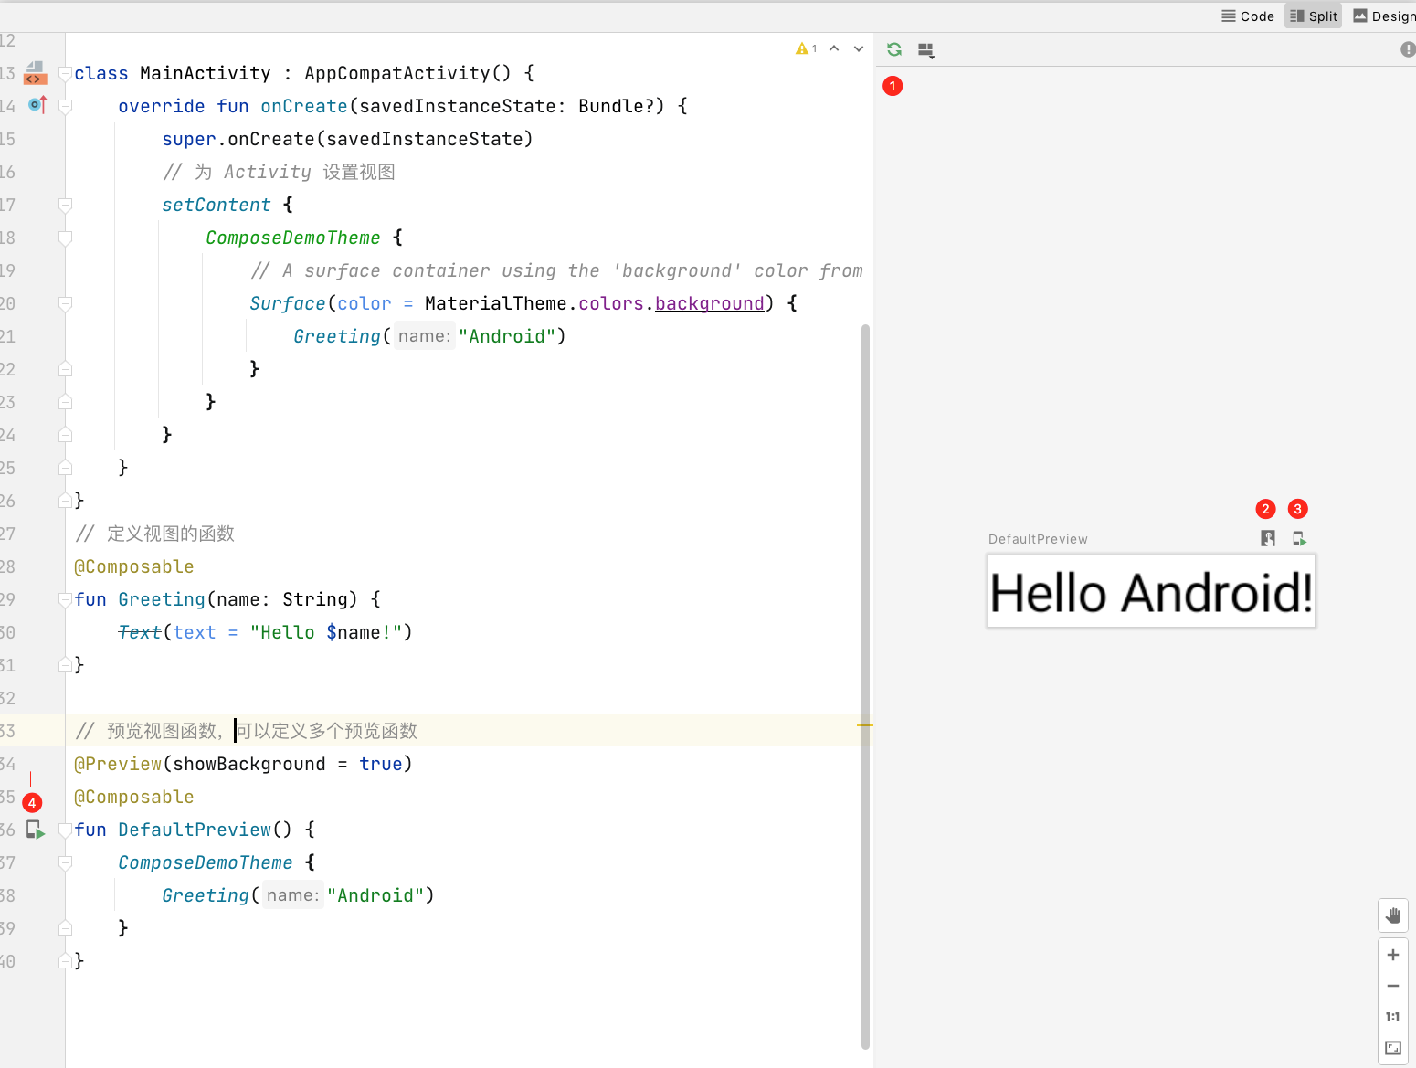Click the zoom out minus button
Screen dimensions: 1416x1068
[1393, 986]
